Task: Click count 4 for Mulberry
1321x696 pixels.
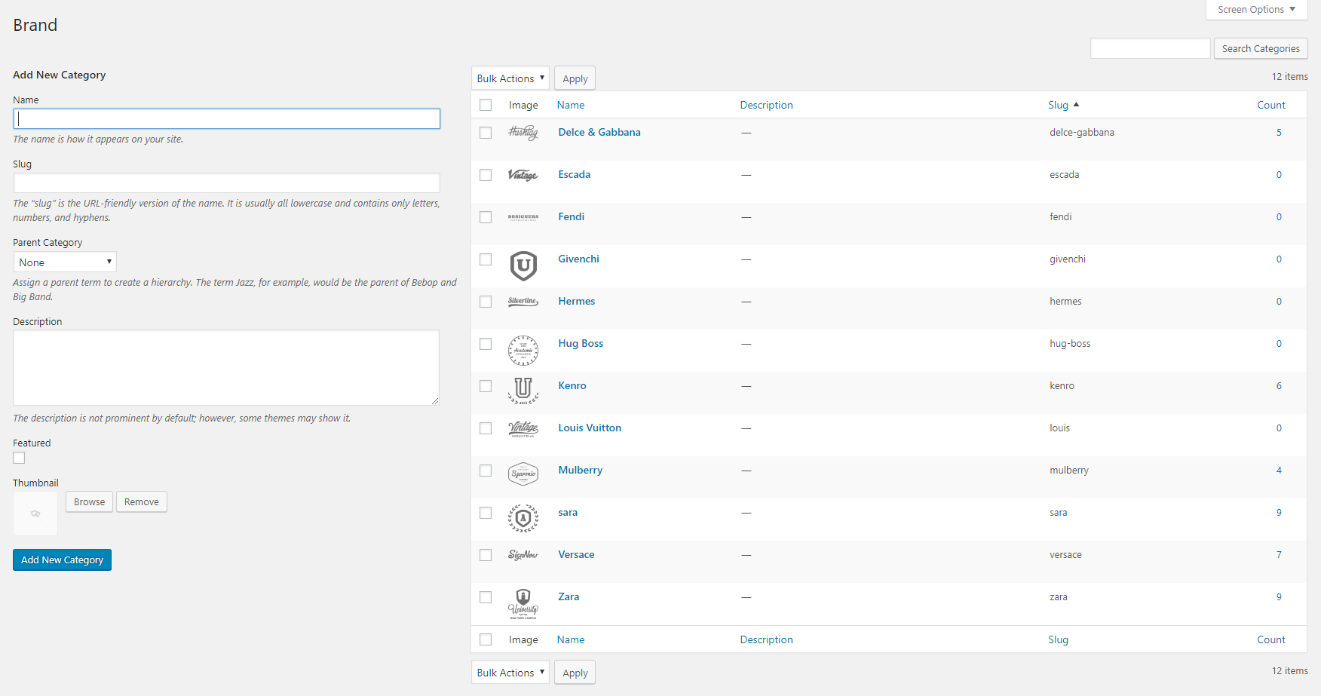Action: [x=1279, y=470]
